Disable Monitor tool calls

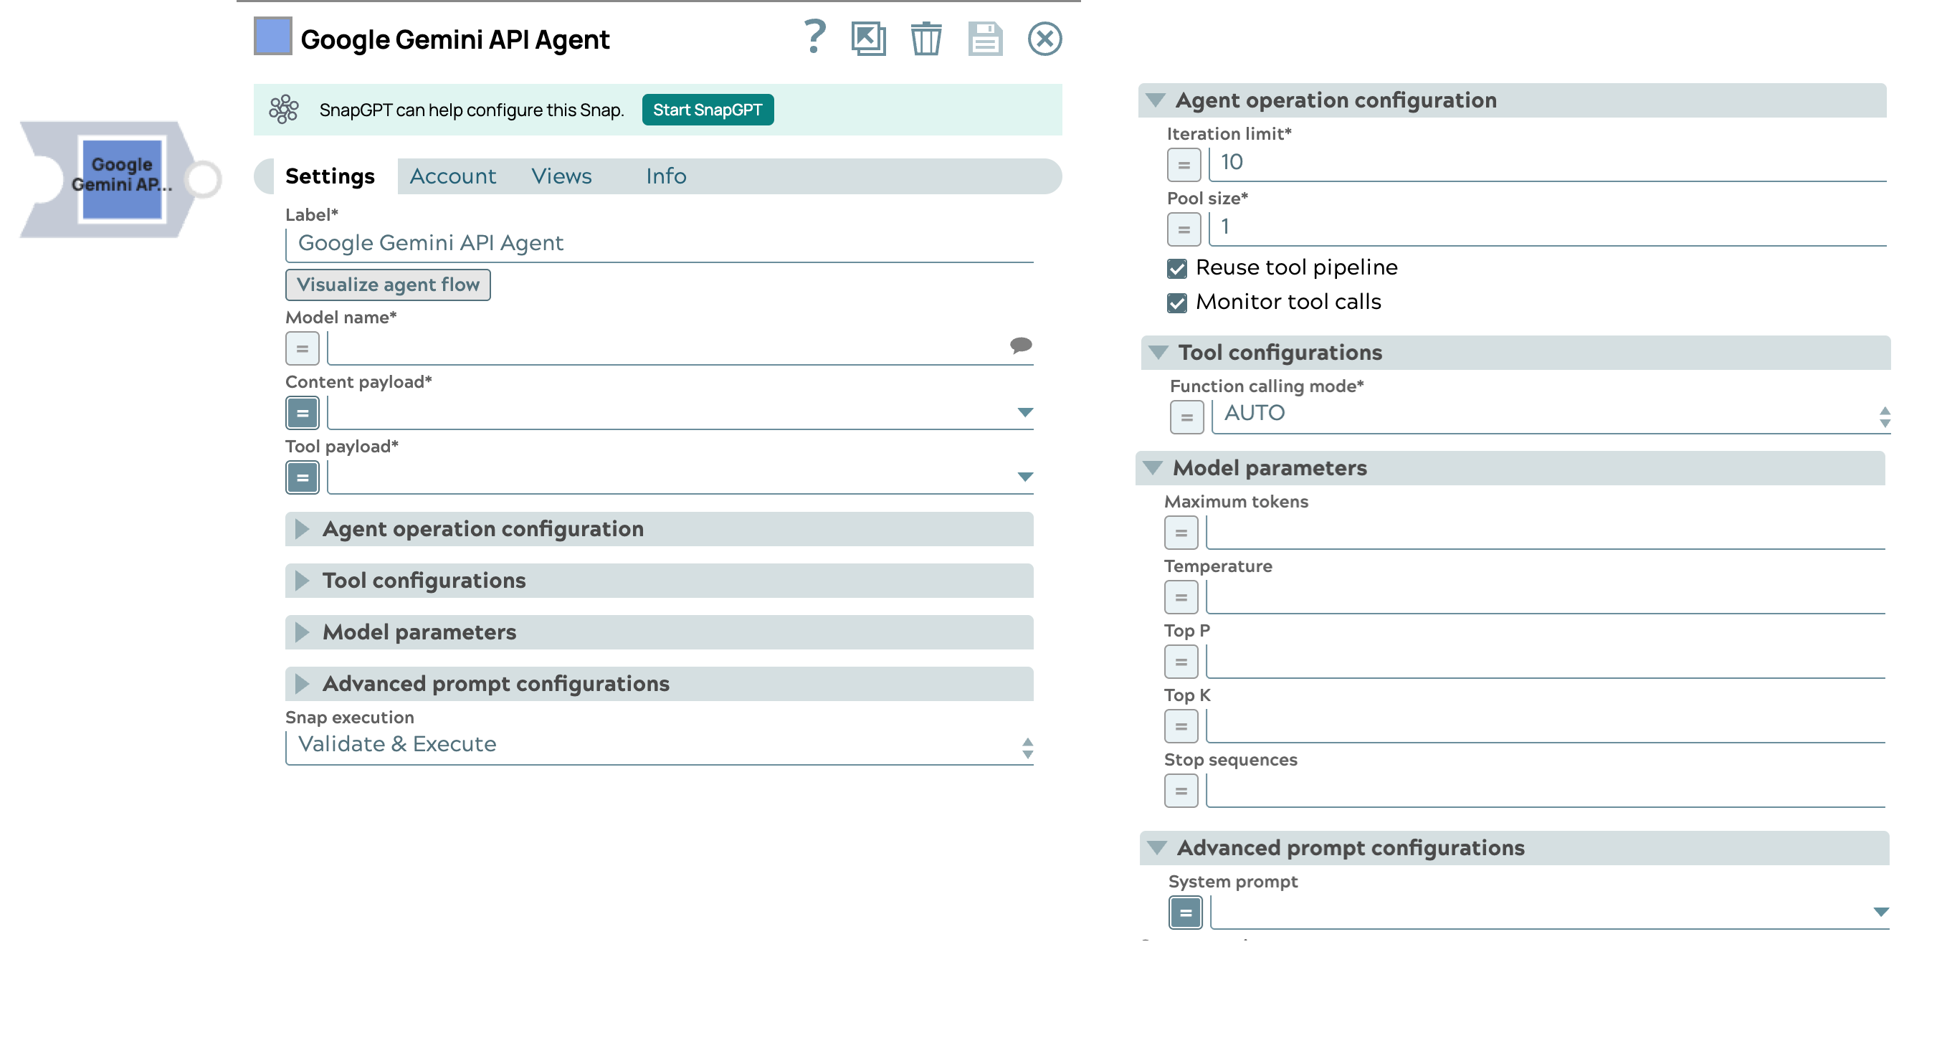coord(1178,302)
